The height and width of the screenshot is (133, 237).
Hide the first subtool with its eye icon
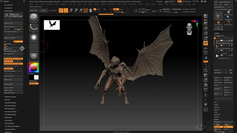click(232, 40)
